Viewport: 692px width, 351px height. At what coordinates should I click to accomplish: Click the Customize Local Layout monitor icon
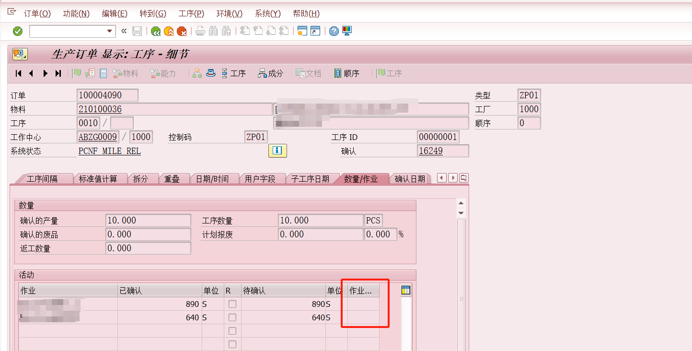pyautogui.click(x=347, y=31)
